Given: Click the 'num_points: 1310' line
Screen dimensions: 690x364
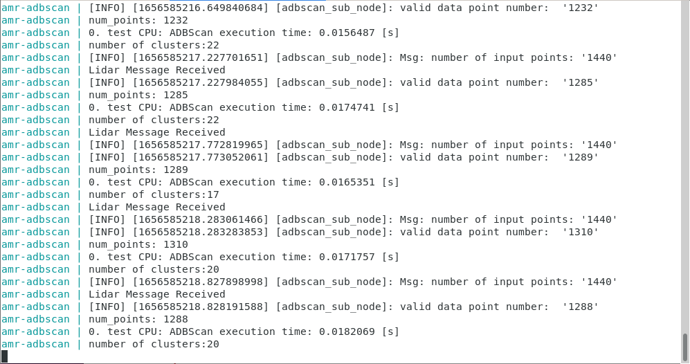Looking at the screenshot, I should tap(138, 244).
